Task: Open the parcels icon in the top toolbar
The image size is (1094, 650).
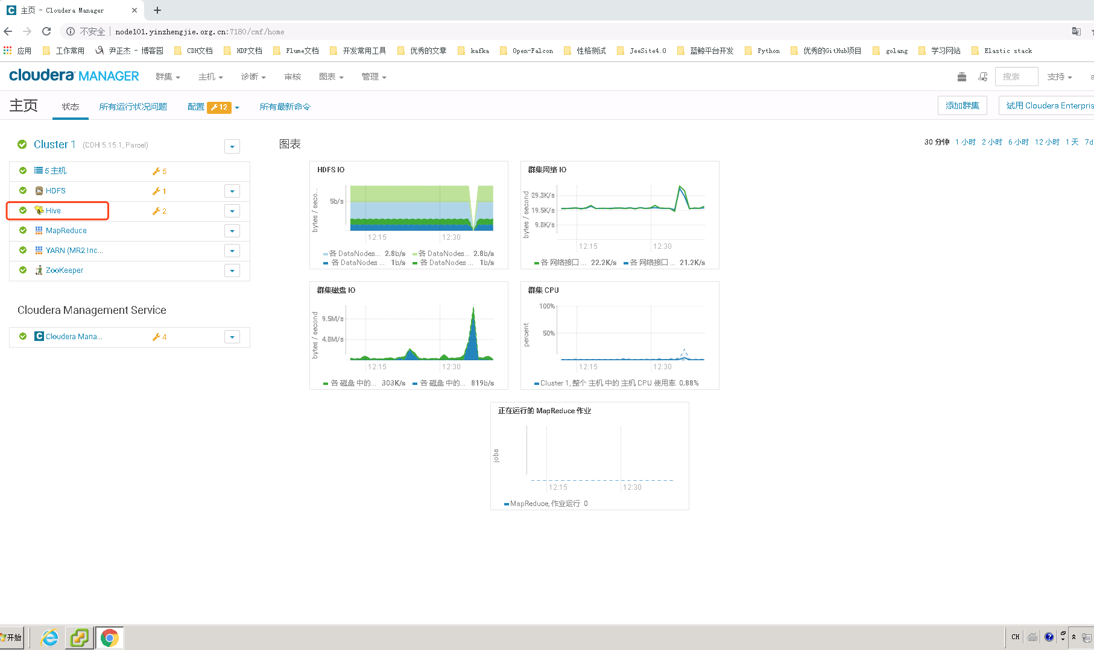Action: point(961,77)
